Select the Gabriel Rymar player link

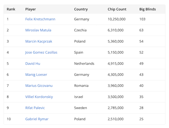tap(37, 119)
